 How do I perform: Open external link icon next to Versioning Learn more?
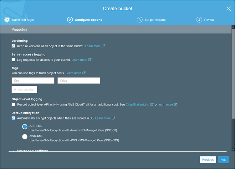[x=104, y=46]
